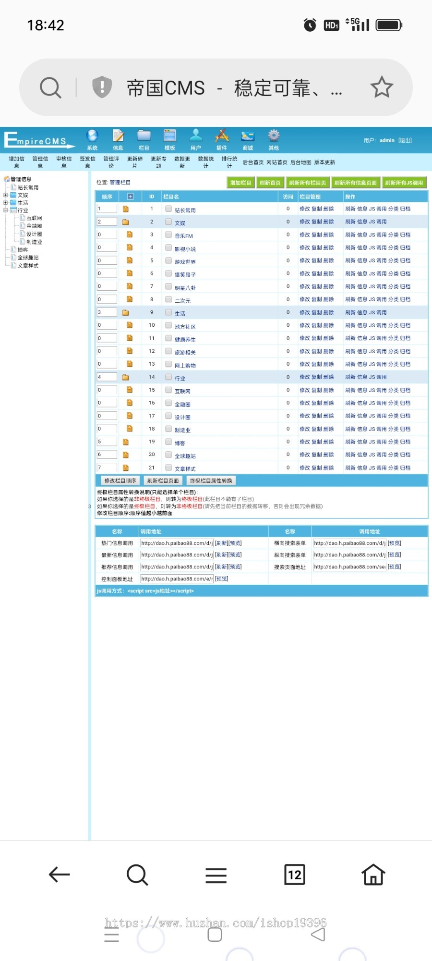
Task: Click the folder icon in 行业 row
Action: pyautogui.click(x=125, y=377)
